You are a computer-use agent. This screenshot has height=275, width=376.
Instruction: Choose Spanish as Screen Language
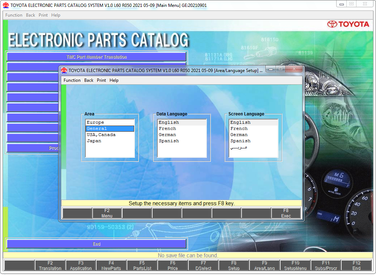(x=253, y=141)
